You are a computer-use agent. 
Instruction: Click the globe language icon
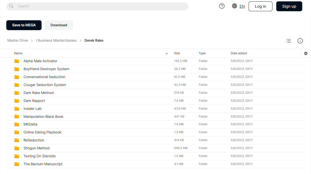234,6
